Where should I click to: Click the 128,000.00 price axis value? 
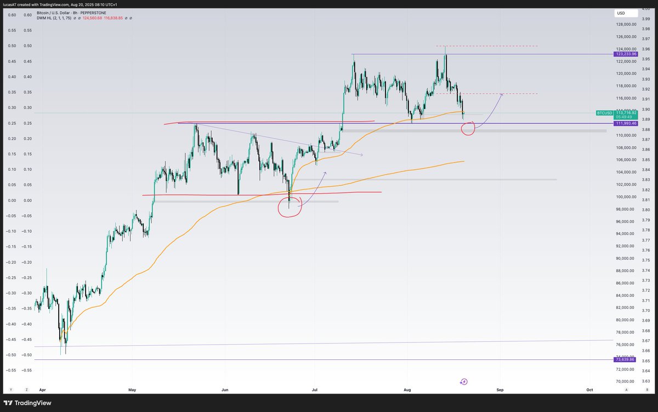(x=626, y=24)
